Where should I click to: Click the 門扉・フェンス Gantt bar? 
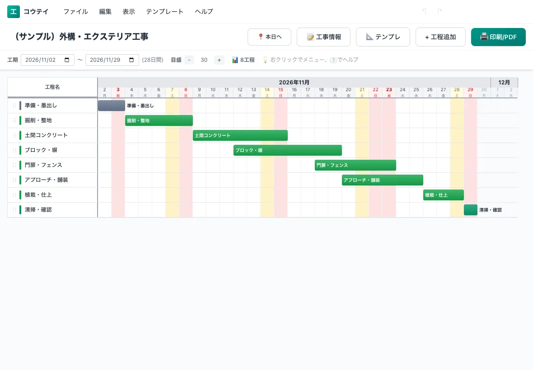355,165
